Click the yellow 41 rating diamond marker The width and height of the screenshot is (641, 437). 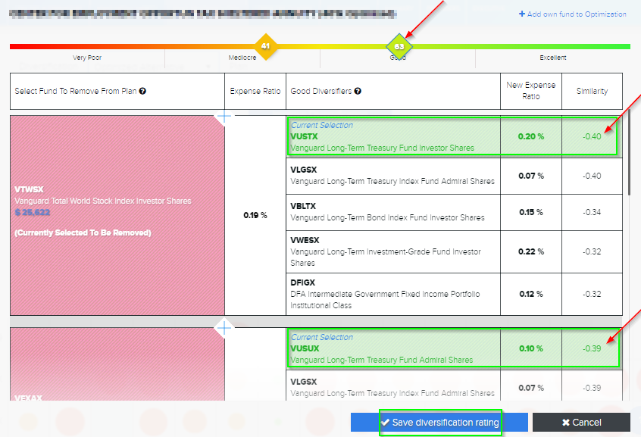[x=264, y=46]
